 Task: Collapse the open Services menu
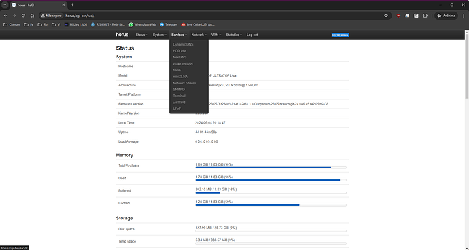[179, 35]
